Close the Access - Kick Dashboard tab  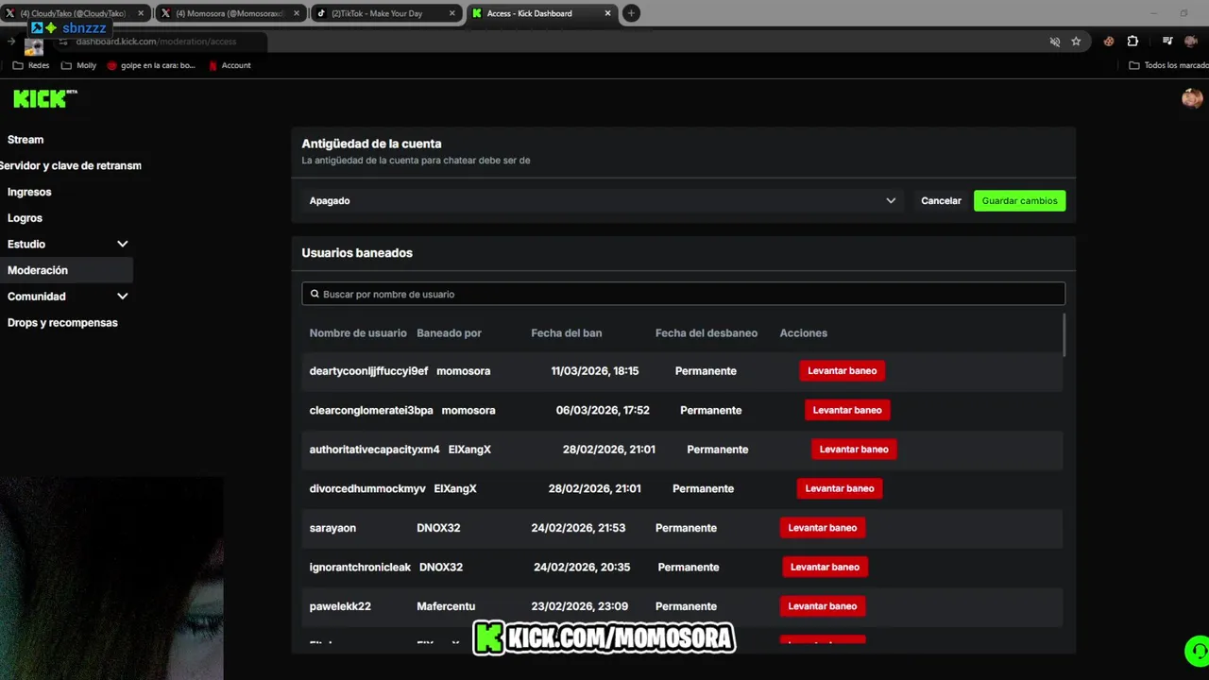pyautogui.click(x=607, y=13)
